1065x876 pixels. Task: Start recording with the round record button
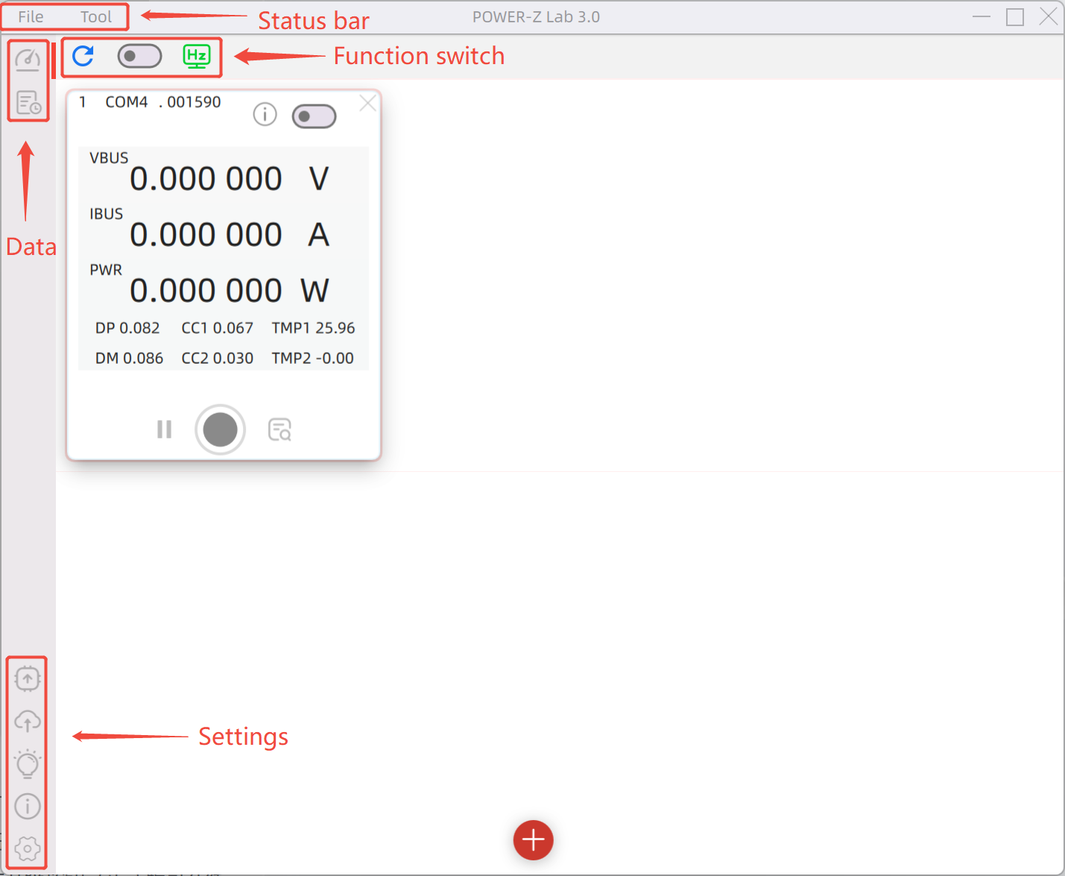pyautogui.click(x=220, y=429)
